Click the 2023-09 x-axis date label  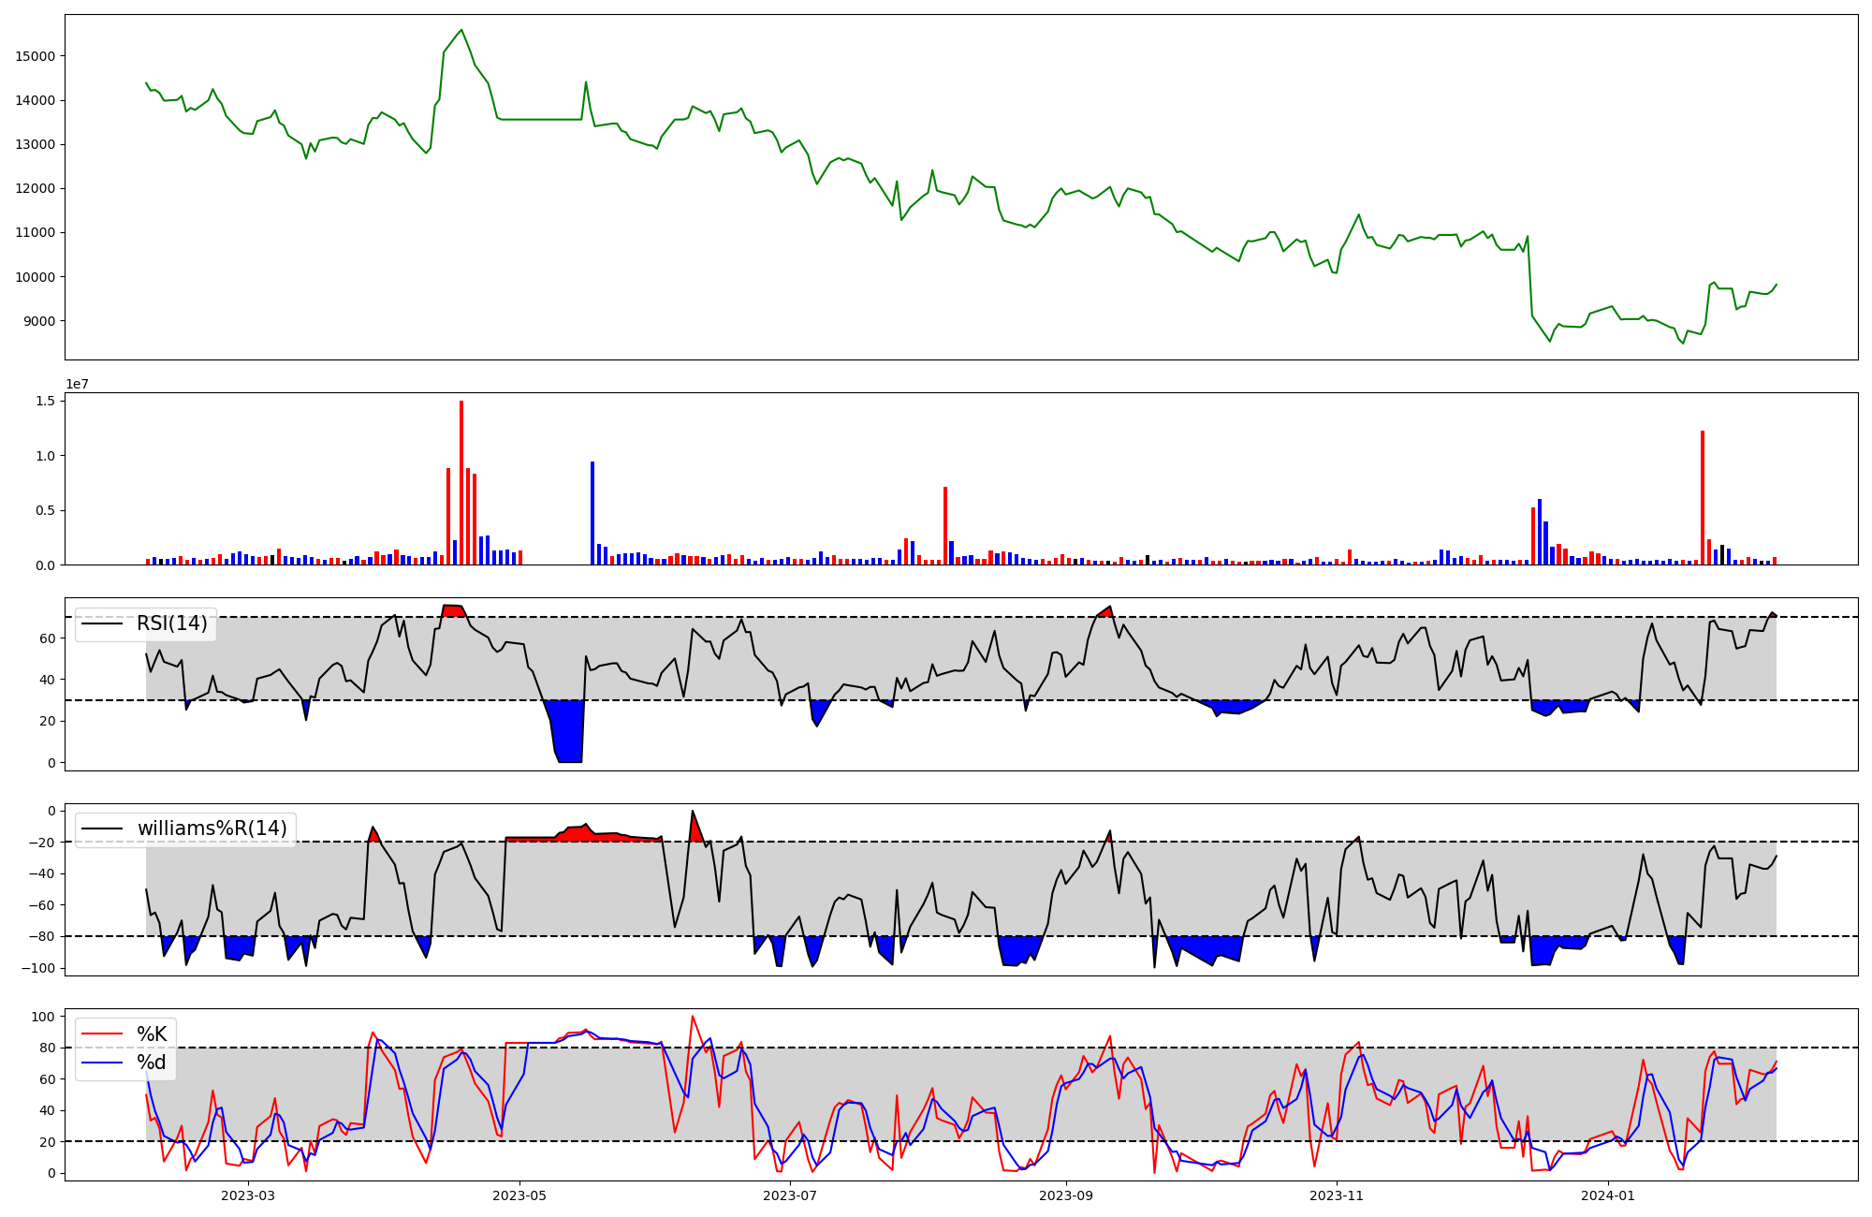pos(1066,1195)
